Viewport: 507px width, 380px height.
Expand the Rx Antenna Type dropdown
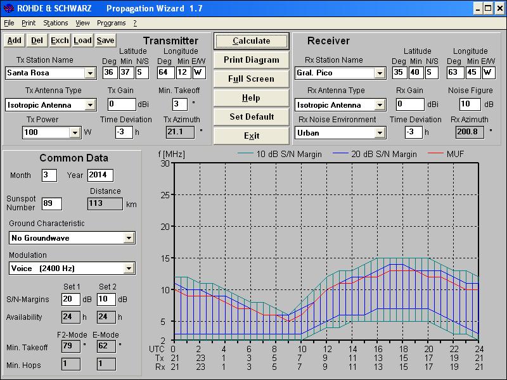click(x=380, y=105)
